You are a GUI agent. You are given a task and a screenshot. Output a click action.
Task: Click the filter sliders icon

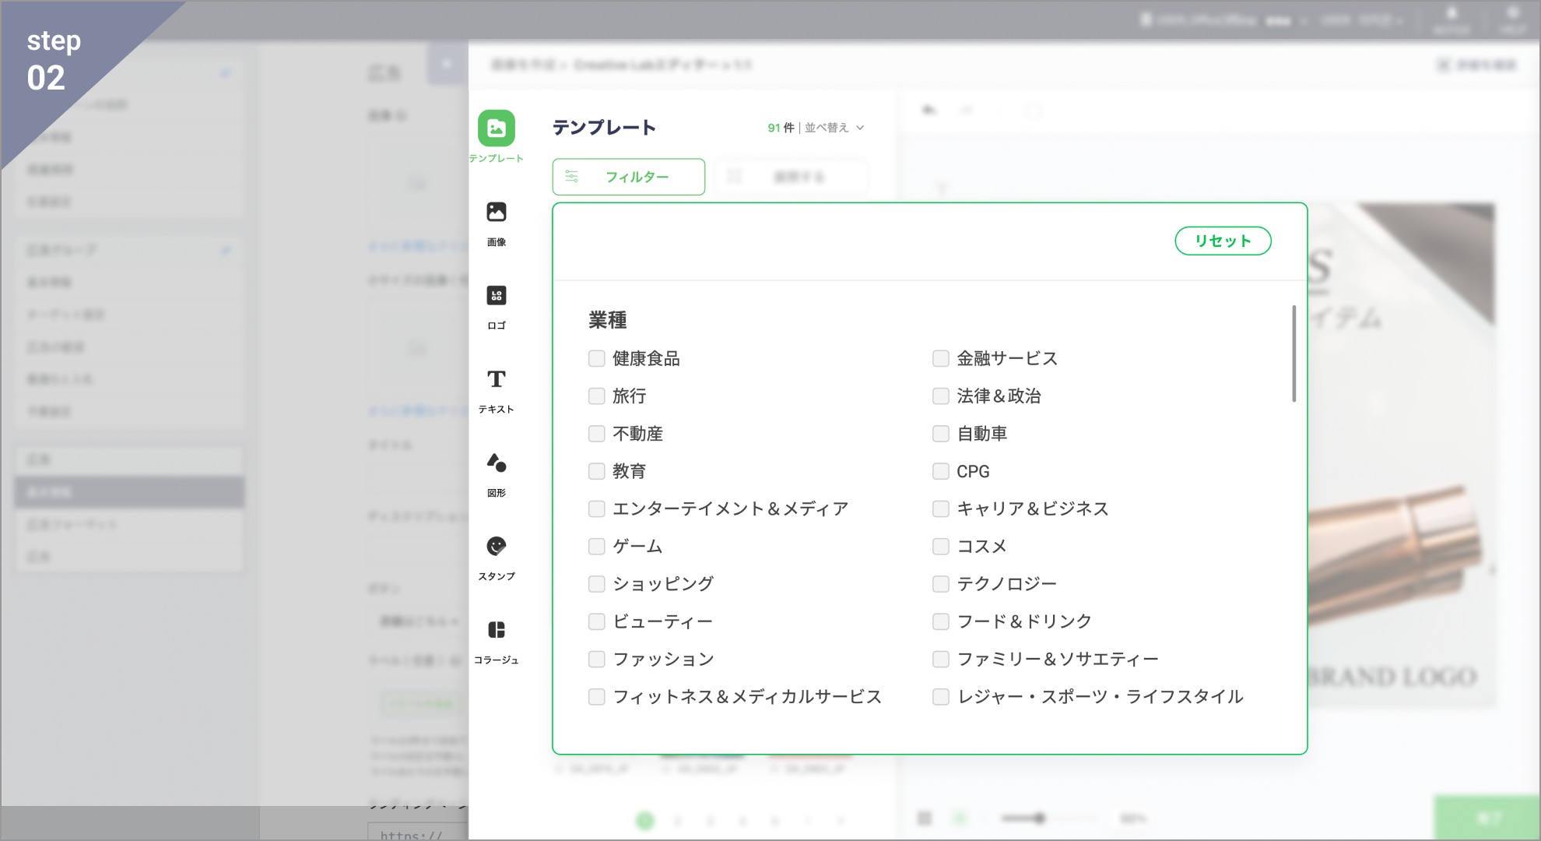(572, 177)
